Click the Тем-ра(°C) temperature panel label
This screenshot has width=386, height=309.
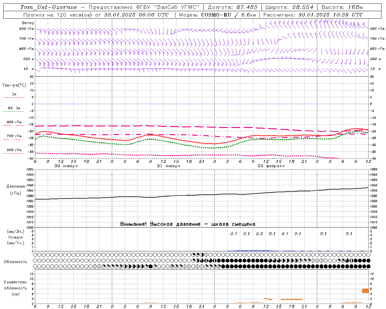pos(14,85)
